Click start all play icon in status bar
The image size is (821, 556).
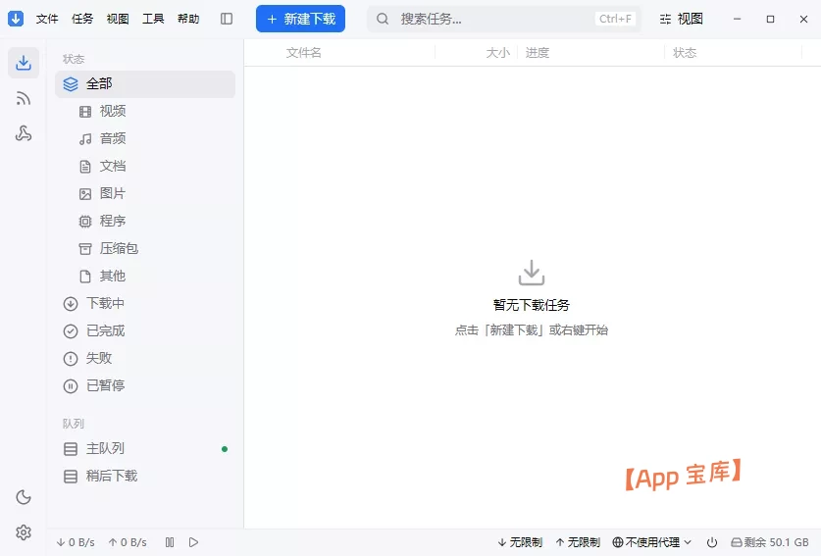point(194,542)
